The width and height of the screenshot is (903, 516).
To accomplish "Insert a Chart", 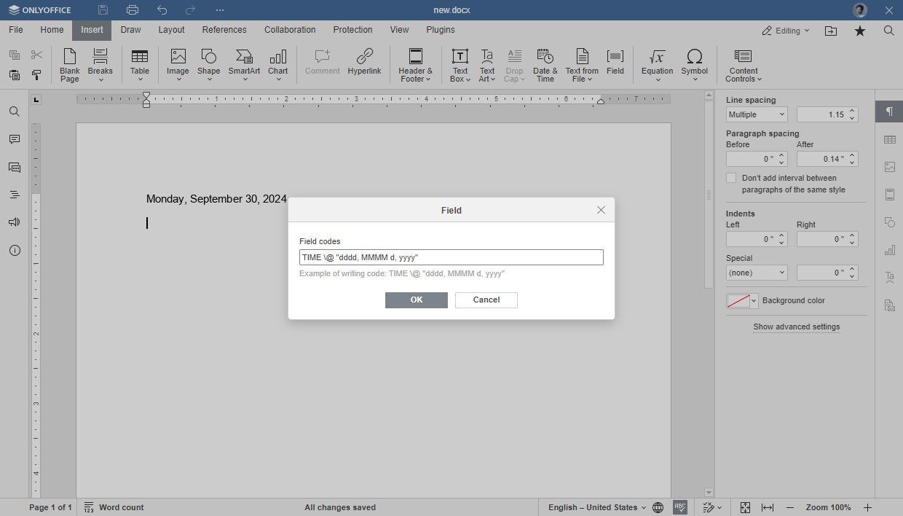I will pyautogui.click(x=278, y=66).
